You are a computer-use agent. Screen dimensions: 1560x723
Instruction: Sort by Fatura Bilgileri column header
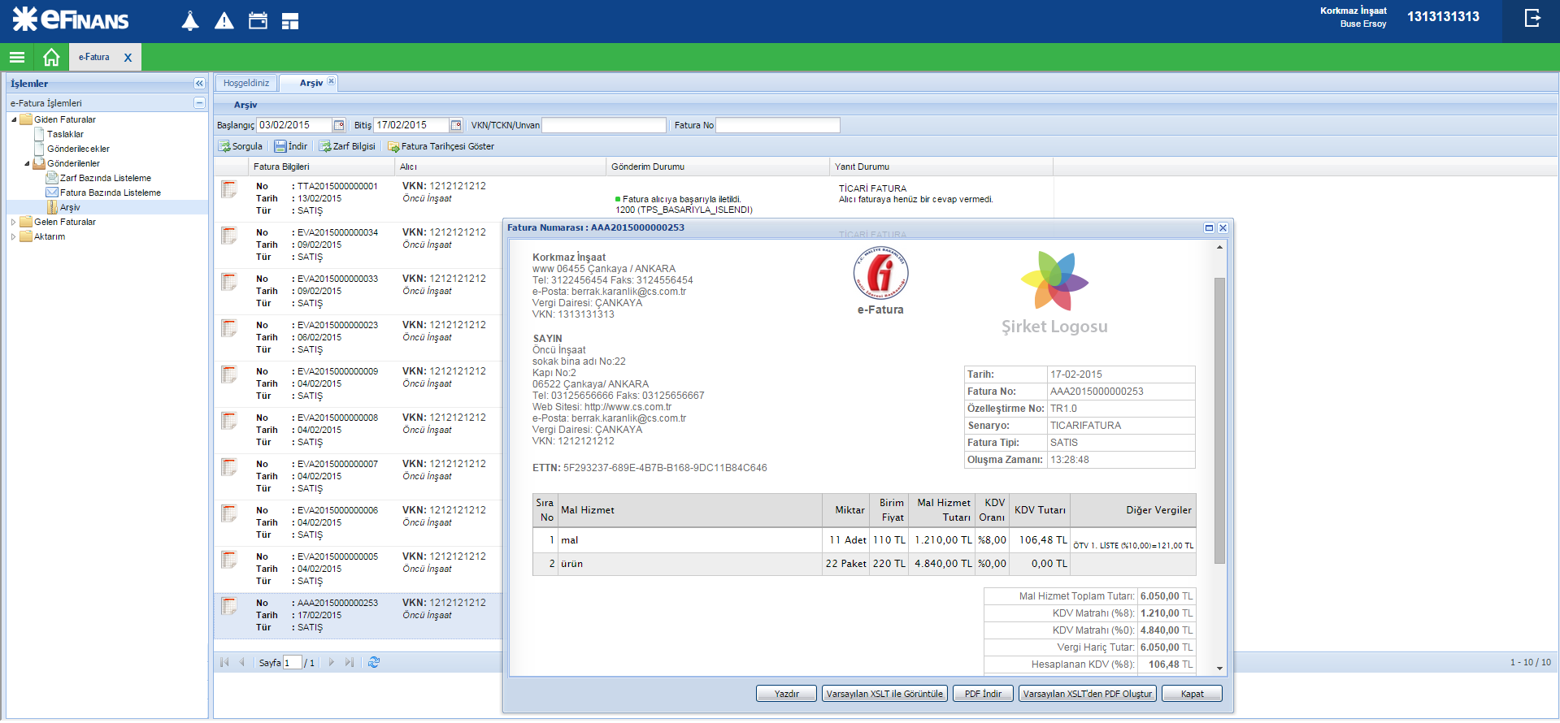coord(322,167)
